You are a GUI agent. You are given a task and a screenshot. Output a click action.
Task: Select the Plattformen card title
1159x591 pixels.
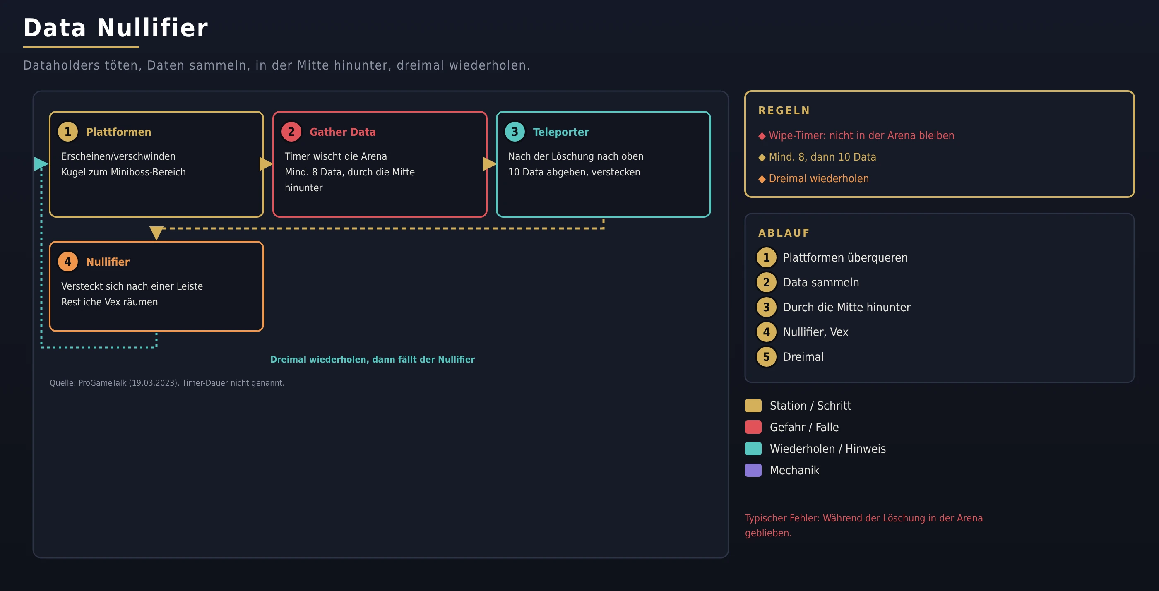click(119, 132)
